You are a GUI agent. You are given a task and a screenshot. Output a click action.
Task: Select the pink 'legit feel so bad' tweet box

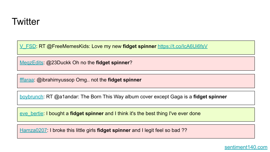point(136,131)
